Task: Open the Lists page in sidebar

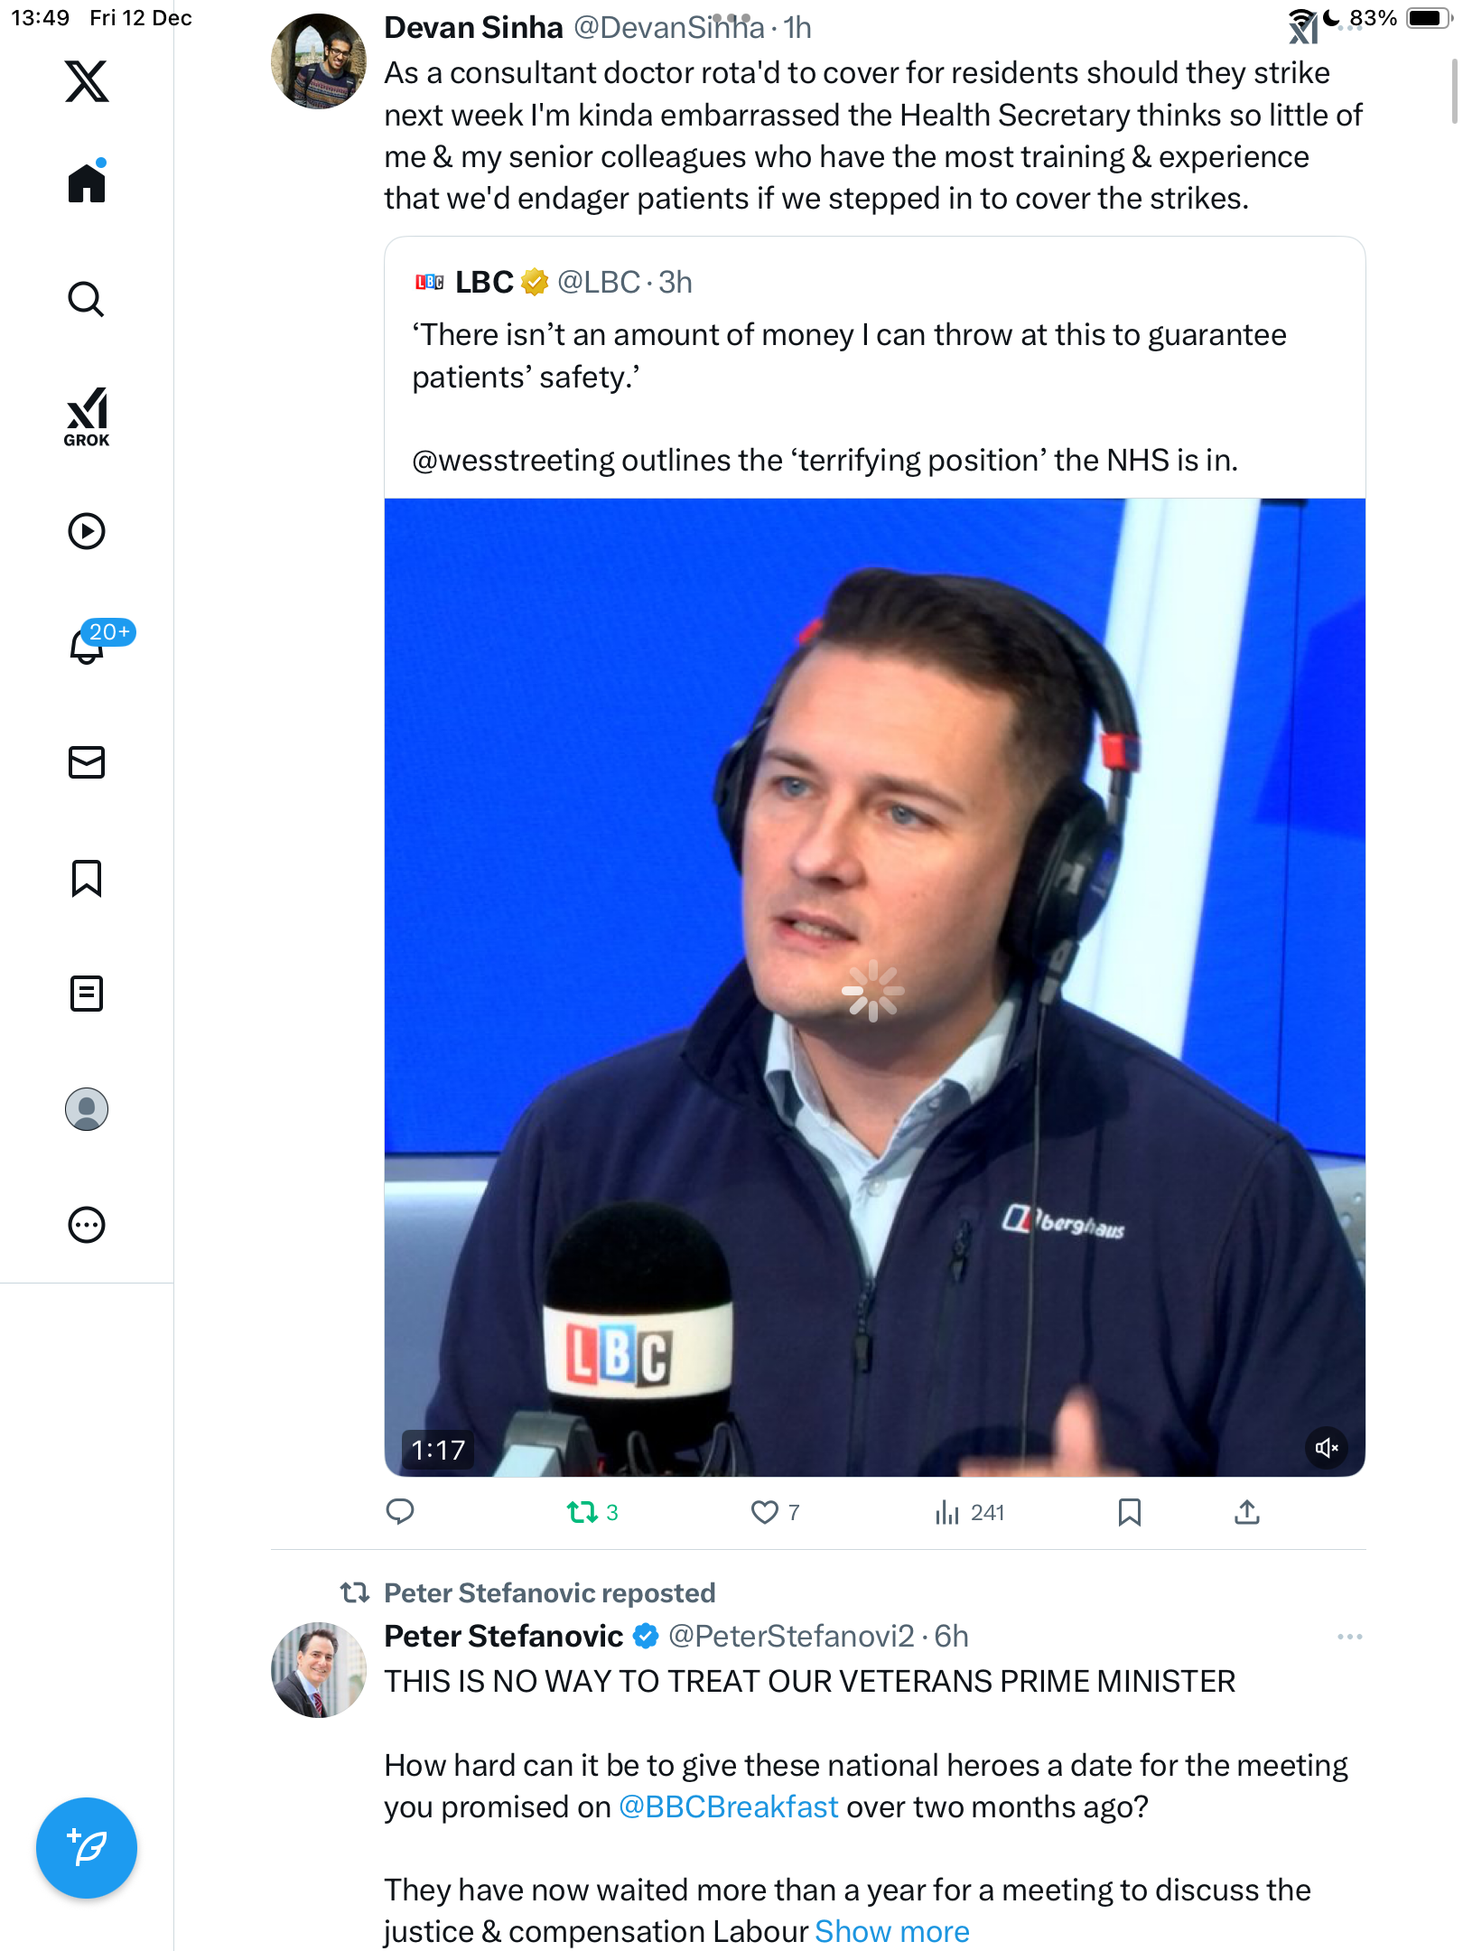Action: click(x=87, y=994)
